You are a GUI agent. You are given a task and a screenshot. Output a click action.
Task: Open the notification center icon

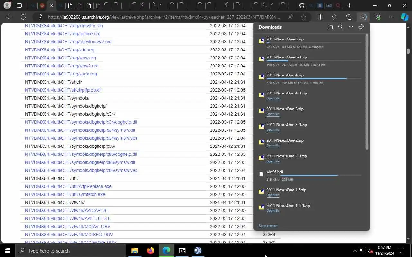[401, 251]
